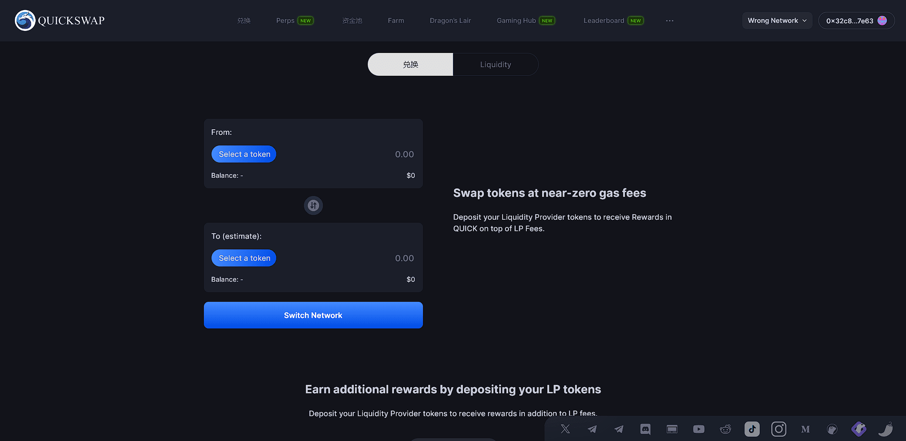Open the Instagram social icon
The height and width of the screenshot is (441, 906).
pos(779,429)
